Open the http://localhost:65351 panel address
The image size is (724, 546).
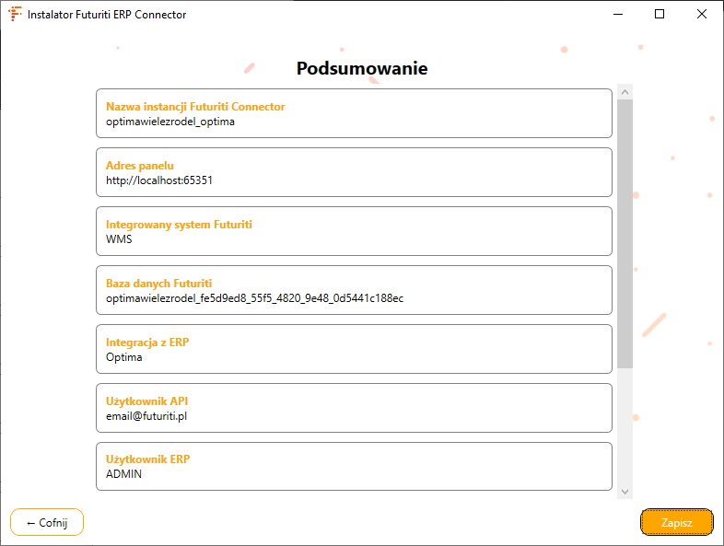coord(159,180)
